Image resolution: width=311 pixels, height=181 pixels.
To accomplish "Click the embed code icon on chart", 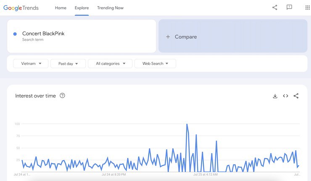I will (x=285, y=96).
